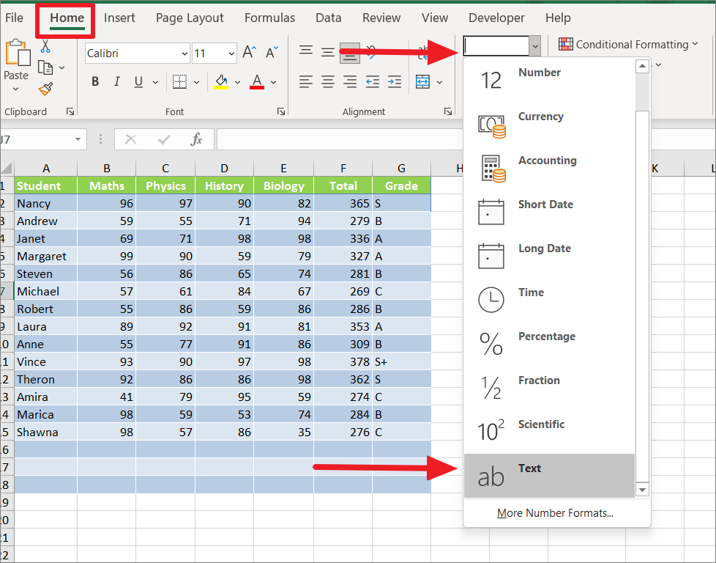Apply Center alignment to cells
This screenshot has height=563, width=716.
pyautogui.click(x=327, y=82)
